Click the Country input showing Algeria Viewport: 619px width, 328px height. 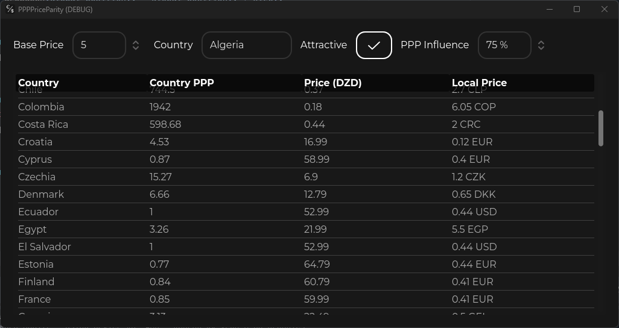pyautogui.click(x=246, y=45)
